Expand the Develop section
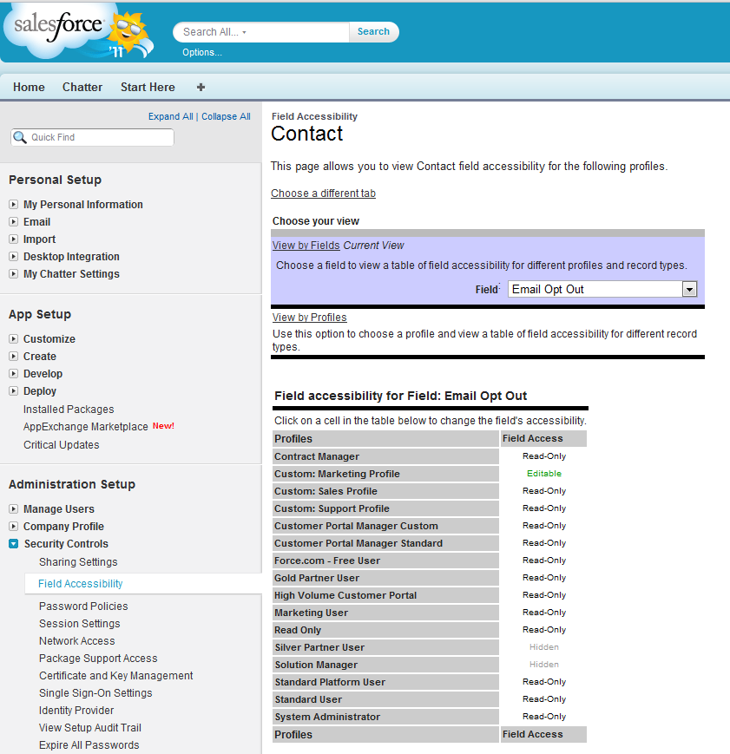The width and height of the screenshot is (730, 754). point(14,374)
